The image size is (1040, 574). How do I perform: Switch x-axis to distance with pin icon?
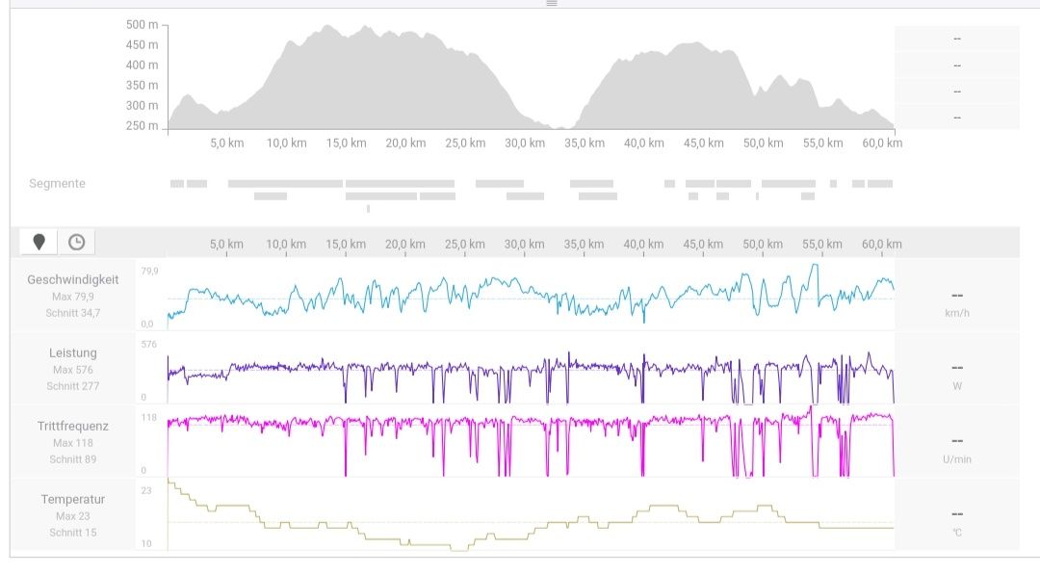39,242
